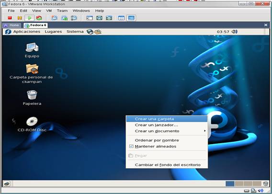272x194 pixels.
Task: Select the CD-ROM Disc desktop icon
Action: 32,125
